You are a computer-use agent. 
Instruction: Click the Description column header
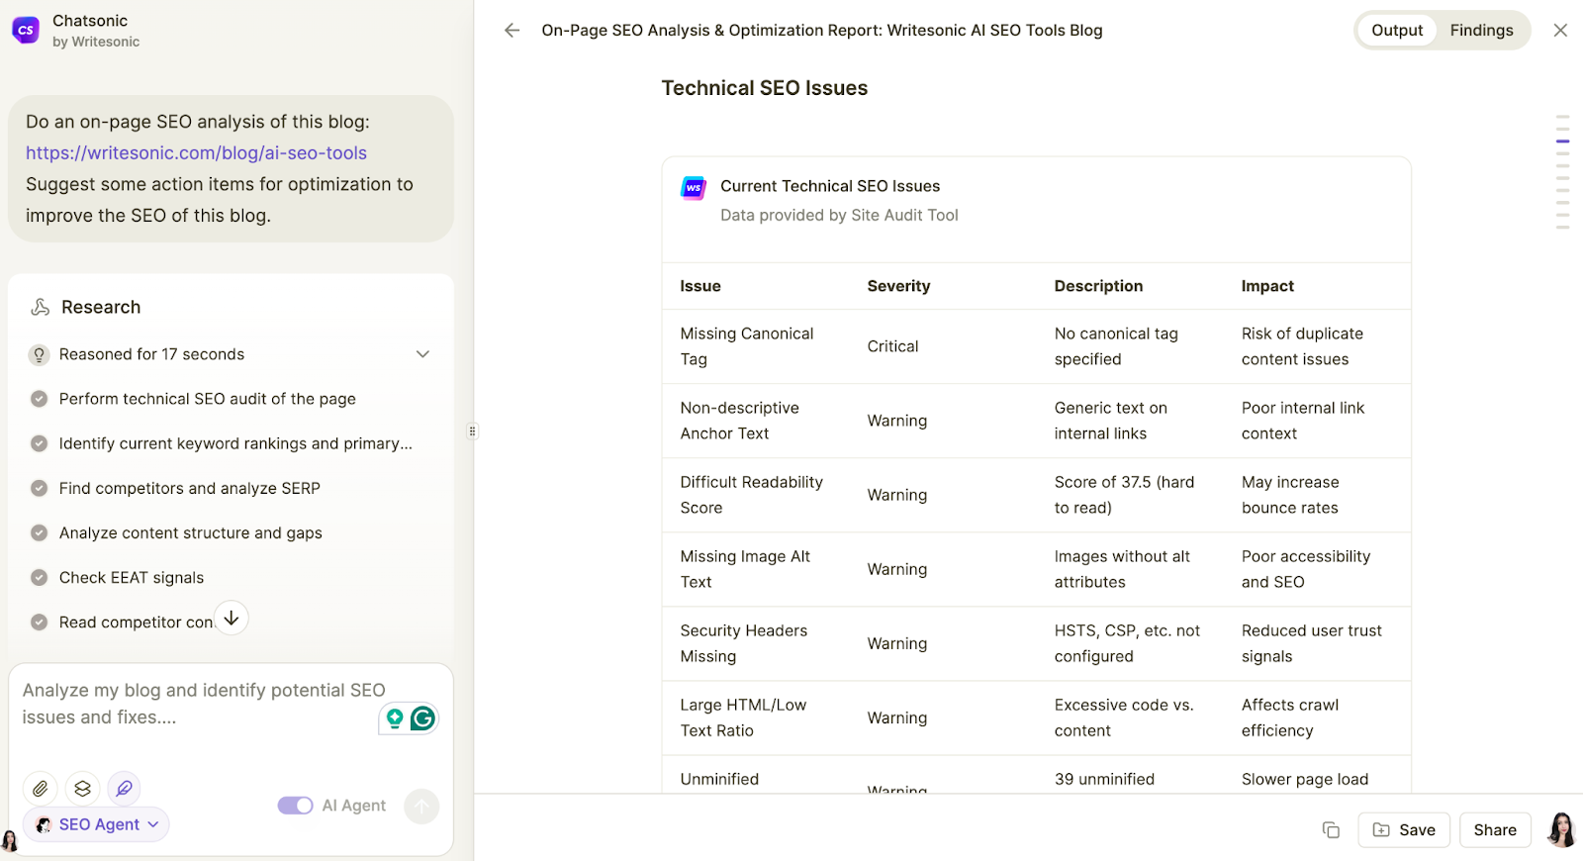pos(1098,286)
